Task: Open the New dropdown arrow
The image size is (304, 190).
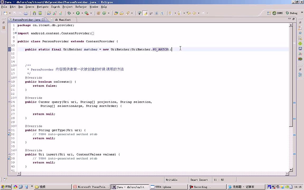Action: [10, 13]
